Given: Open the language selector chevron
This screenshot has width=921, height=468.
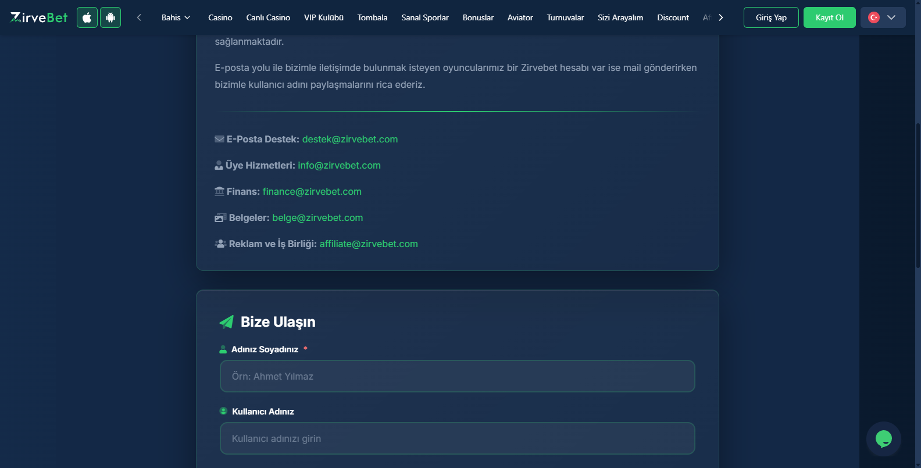Looking at the screenshot, I should pyautogui.click(x=891, y=17).
